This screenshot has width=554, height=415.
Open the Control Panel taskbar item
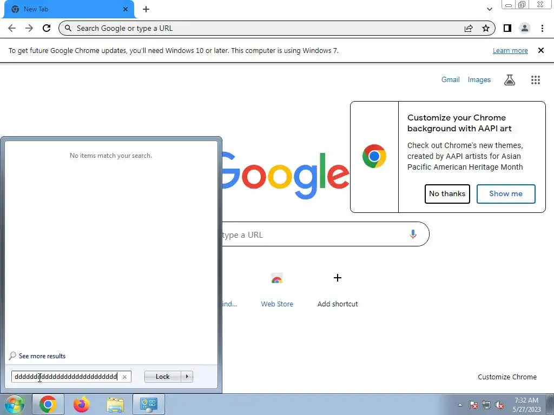pyautogui.click(x=149, y=404)
